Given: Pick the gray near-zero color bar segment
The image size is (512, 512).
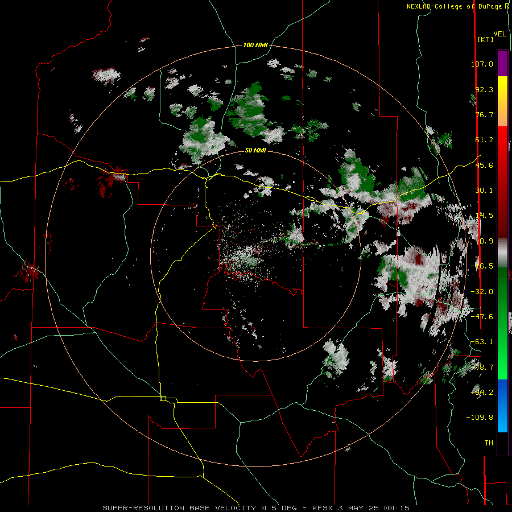Looking at the screenshot, I should 502,253.
